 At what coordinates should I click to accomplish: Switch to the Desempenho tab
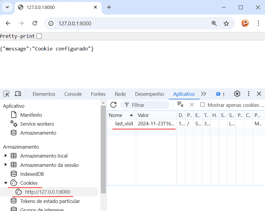pyautogui.click(x=150, y=94)
